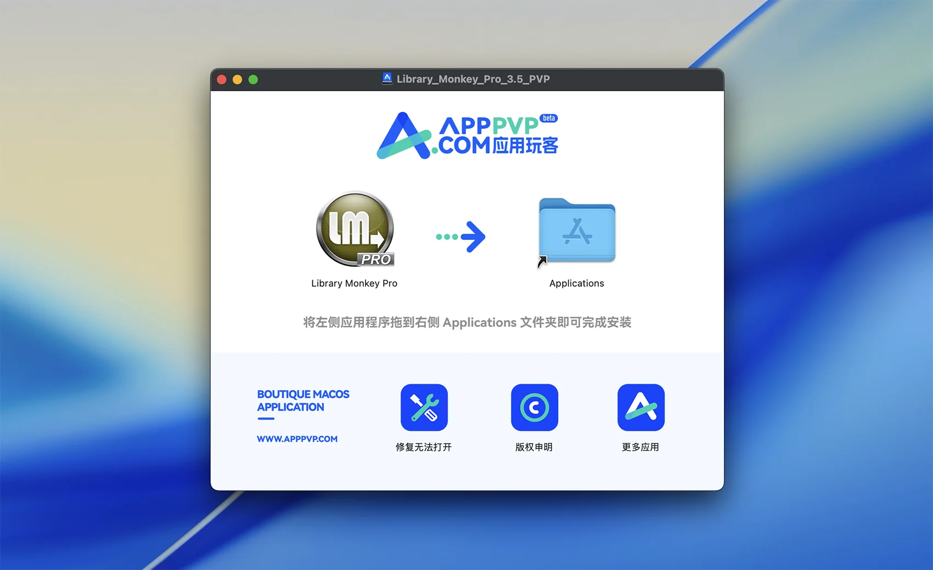
Task: Select the Library Monkey Pro app icon
Action: click(x=355, y=229)
